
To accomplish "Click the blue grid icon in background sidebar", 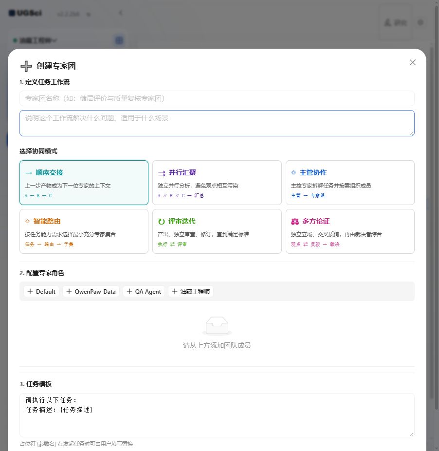I will tap(119, 40).
